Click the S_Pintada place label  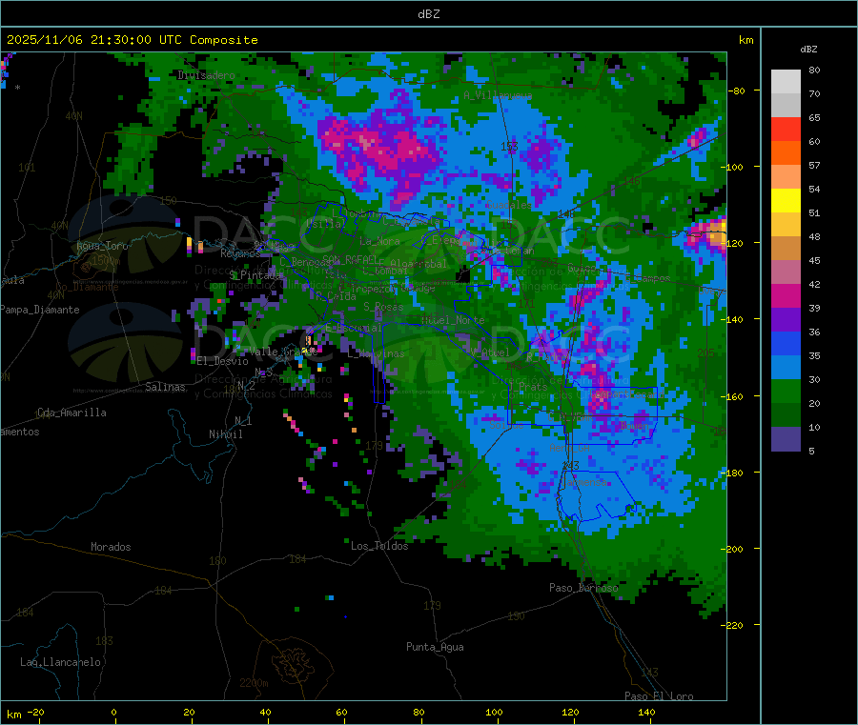(x=255, y=275)
